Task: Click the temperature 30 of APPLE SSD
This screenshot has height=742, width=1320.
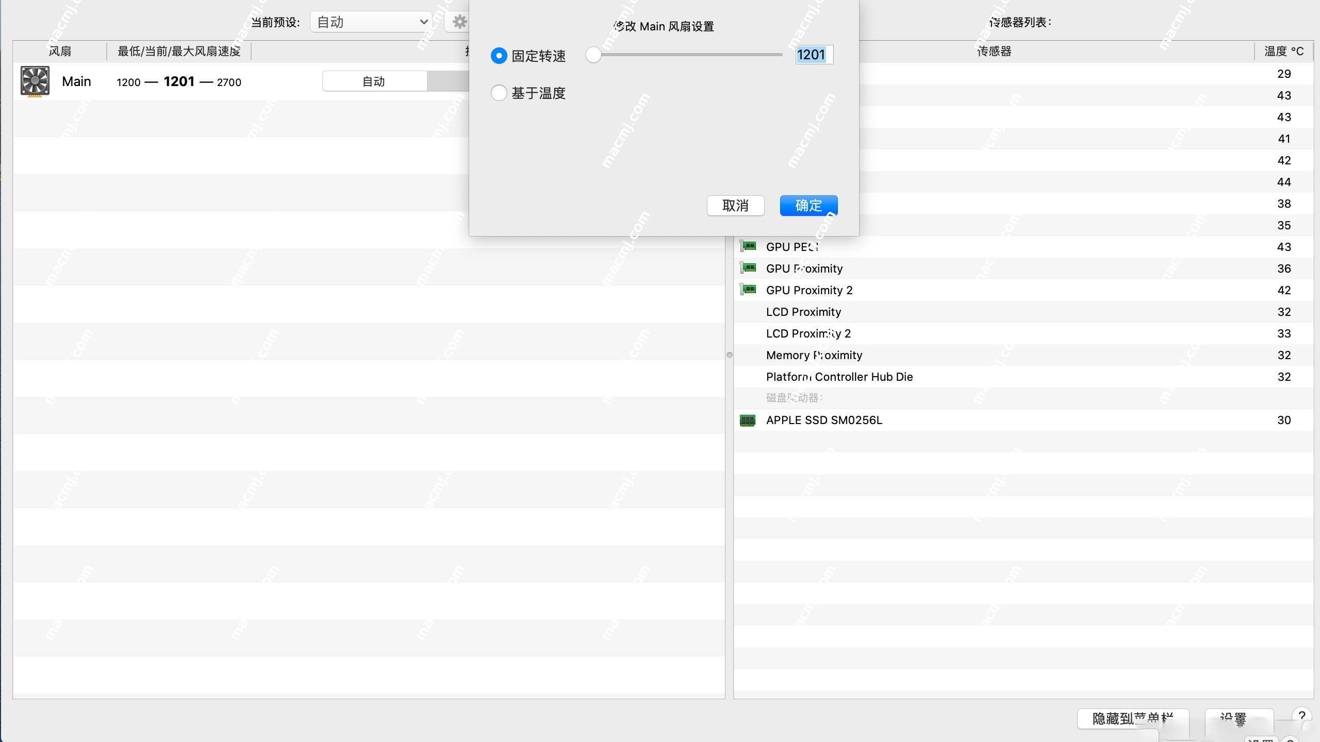Action: click(1284, 420)
